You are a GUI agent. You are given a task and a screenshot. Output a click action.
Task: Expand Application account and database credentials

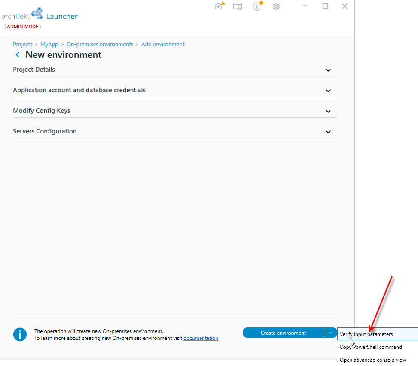point(175,90)
